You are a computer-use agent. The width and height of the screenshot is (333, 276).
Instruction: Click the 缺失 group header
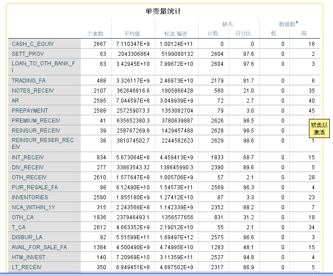(227, 24)
